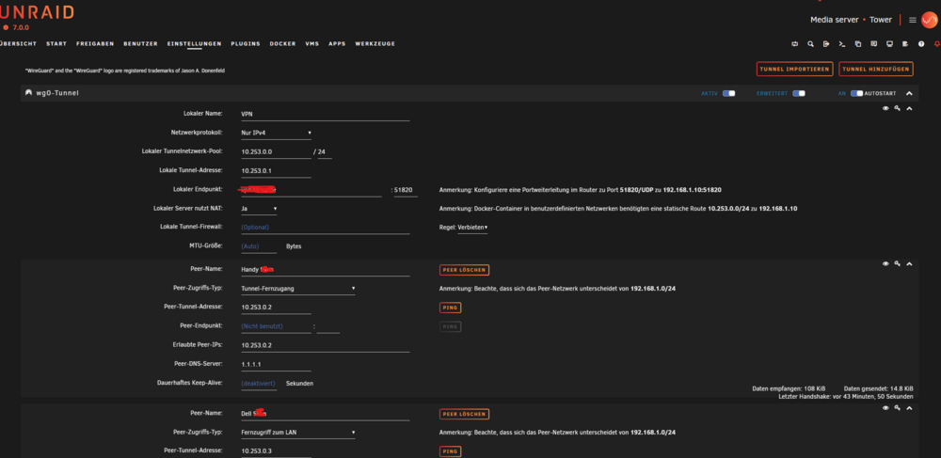Open the ÜBERSICHT menu
Viewport: 941px width, 458px height.
coord(18,44)
